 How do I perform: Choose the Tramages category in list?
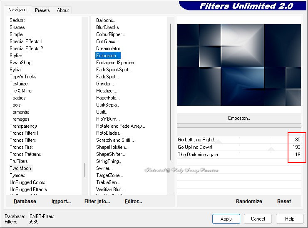20,119
